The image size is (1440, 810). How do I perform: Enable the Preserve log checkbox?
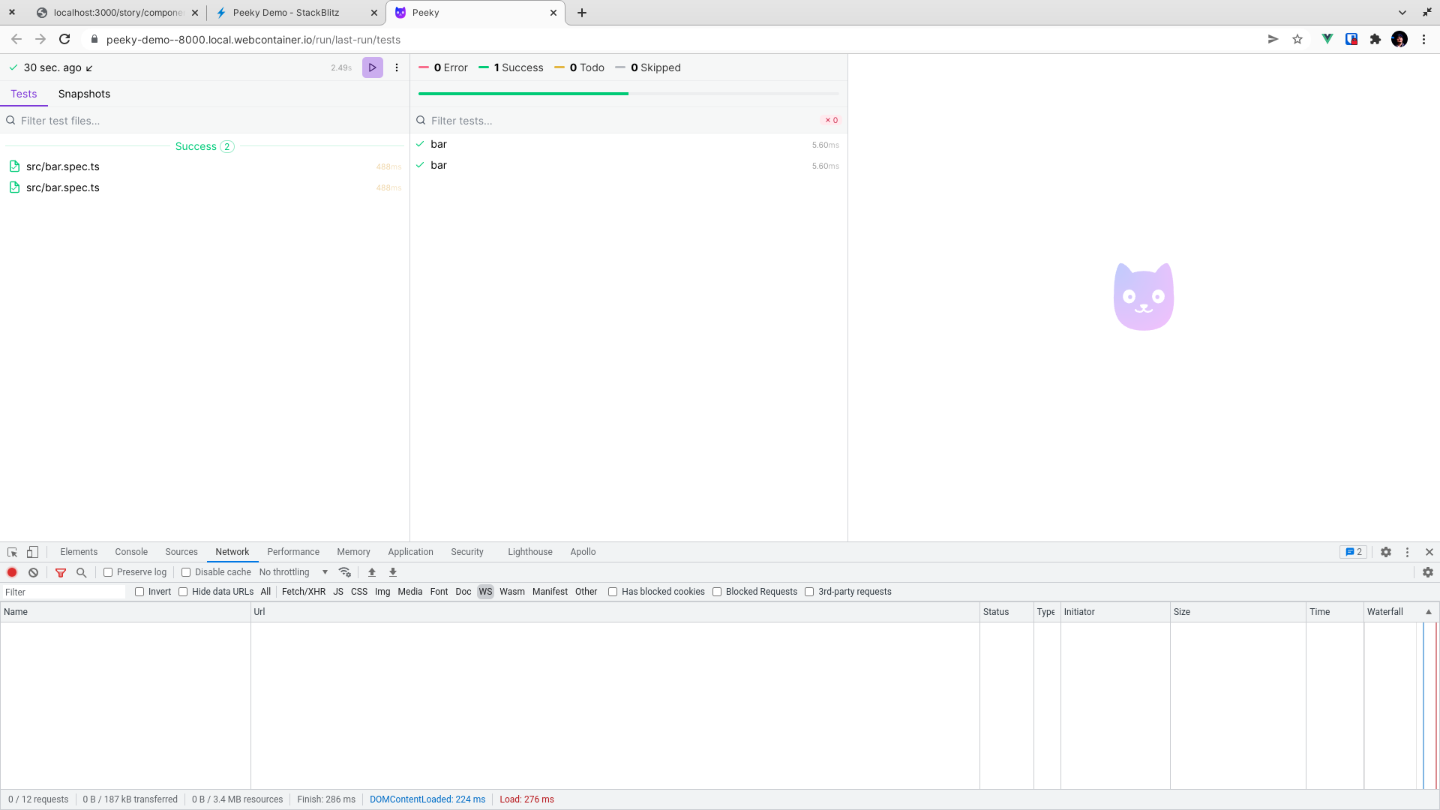point(109,572)
